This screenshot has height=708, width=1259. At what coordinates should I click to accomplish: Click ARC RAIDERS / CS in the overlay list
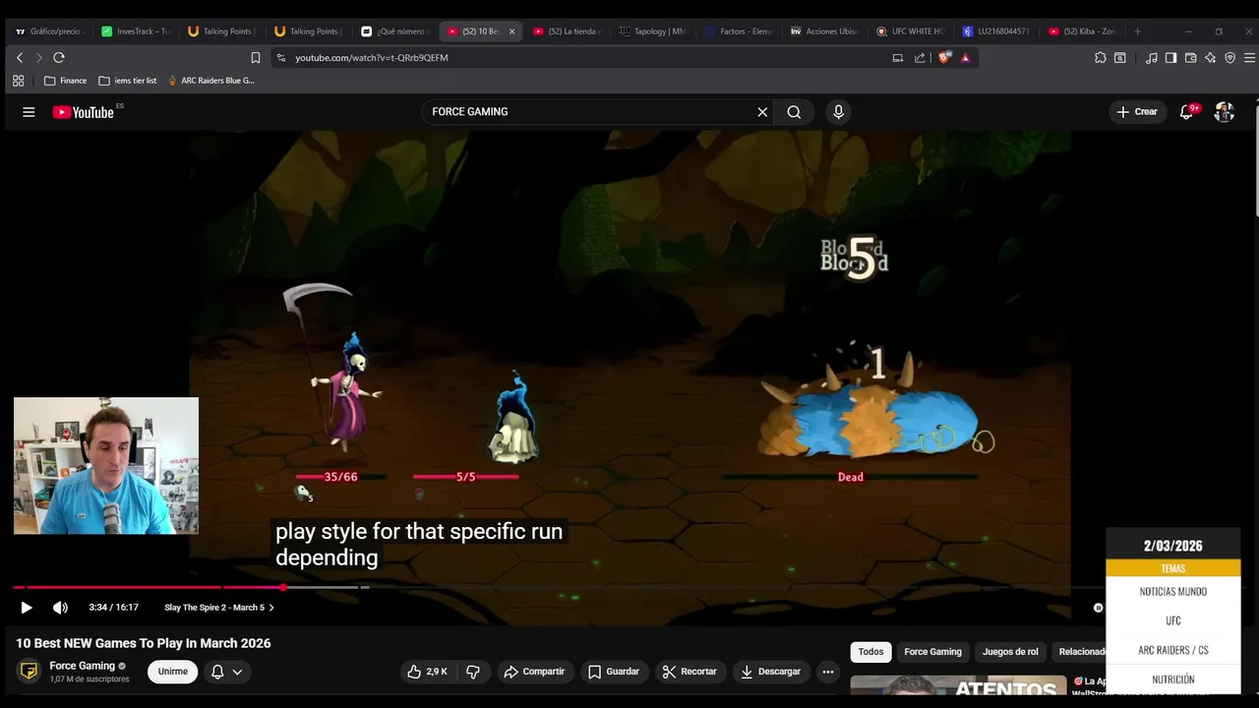coord(1173,650)
